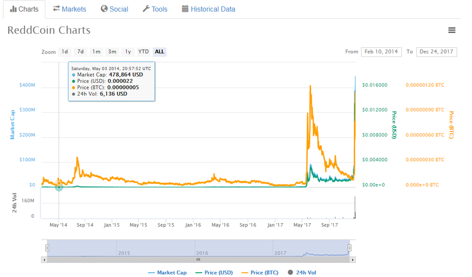Click the Jan '17 x-axis label
This screenshot has height=277, width=472.
coord(275,225)
